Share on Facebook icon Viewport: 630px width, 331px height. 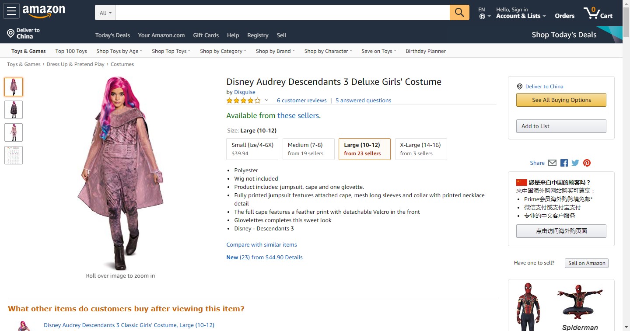point(564,163)
